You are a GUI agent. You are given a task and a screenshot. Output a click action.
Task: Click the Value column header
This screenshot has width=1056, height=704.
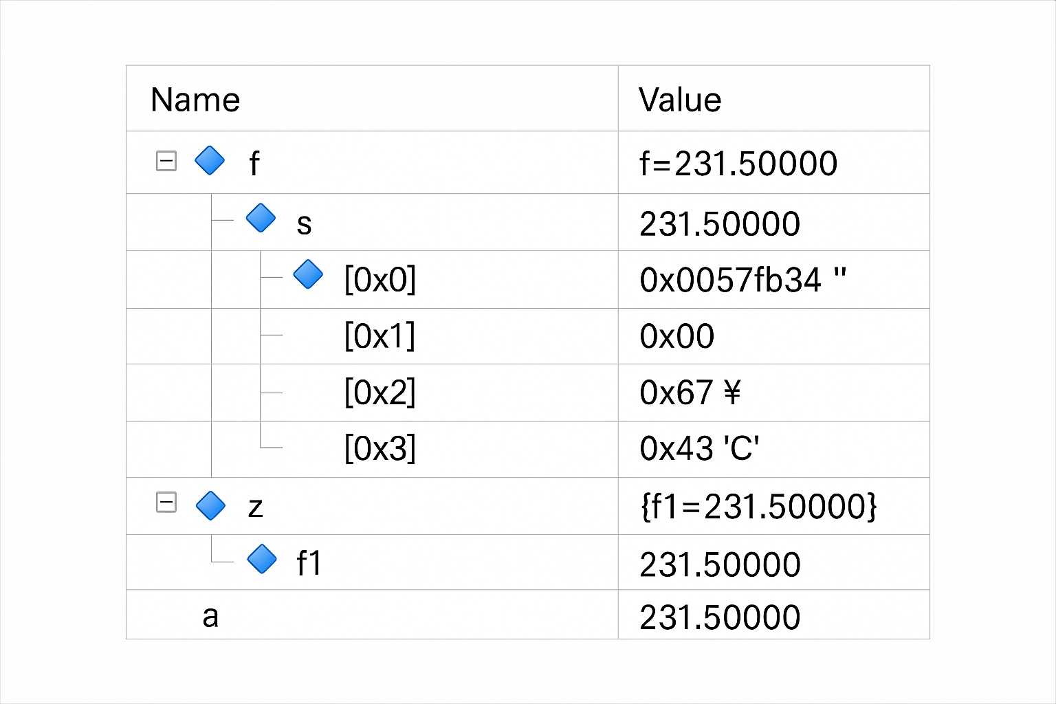point(680,100)
